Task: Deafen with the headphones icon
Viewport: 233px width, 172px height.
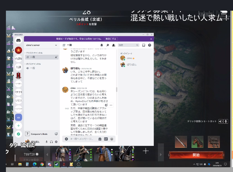Action: [52, 142]
